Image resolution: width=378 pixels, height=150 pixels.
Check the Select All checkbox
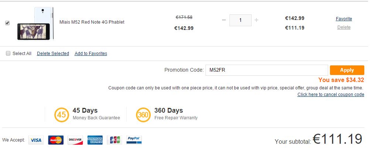click(8, 53)
